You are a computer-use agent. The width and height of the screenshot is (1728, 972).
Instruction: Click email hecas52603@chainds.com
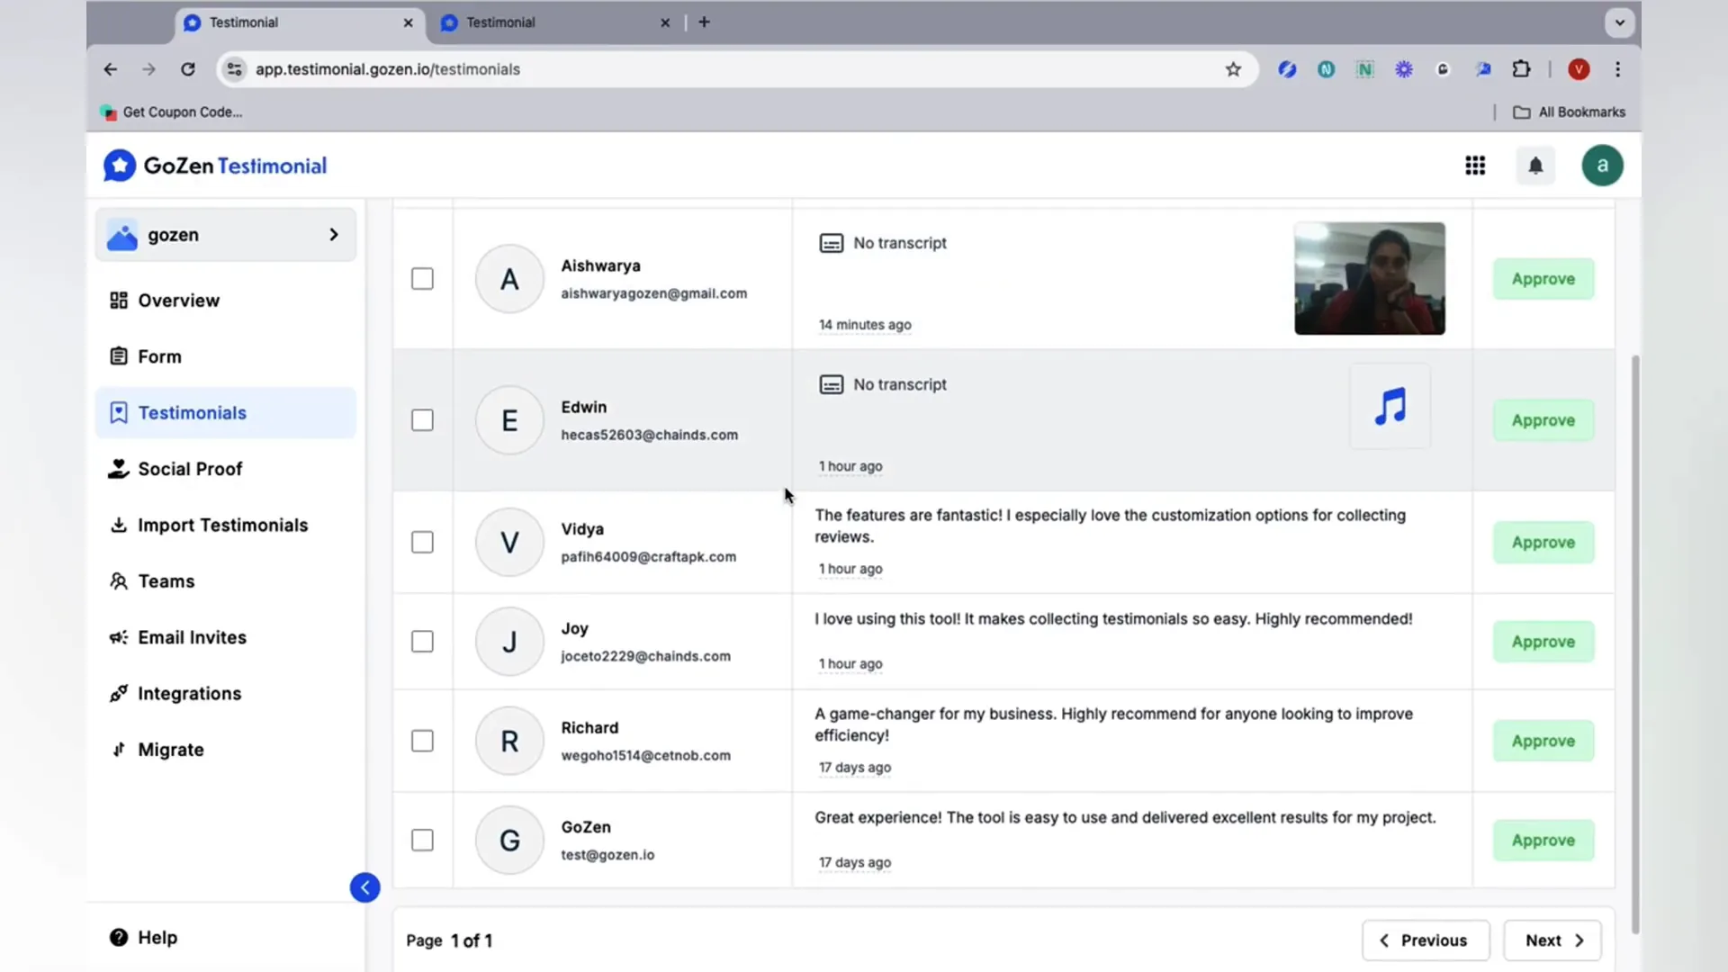(x=649, y=435)
